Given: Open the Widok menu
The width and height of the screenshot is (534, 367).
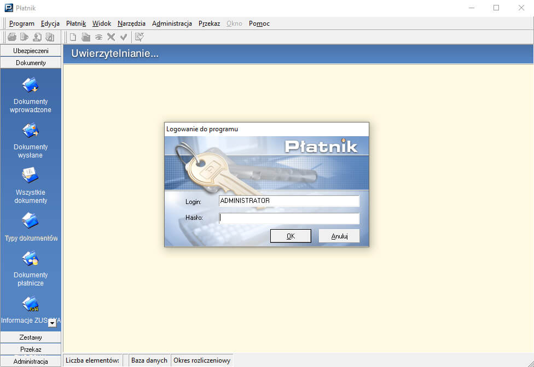Looking at the screenshot, I should coord(102,24).
